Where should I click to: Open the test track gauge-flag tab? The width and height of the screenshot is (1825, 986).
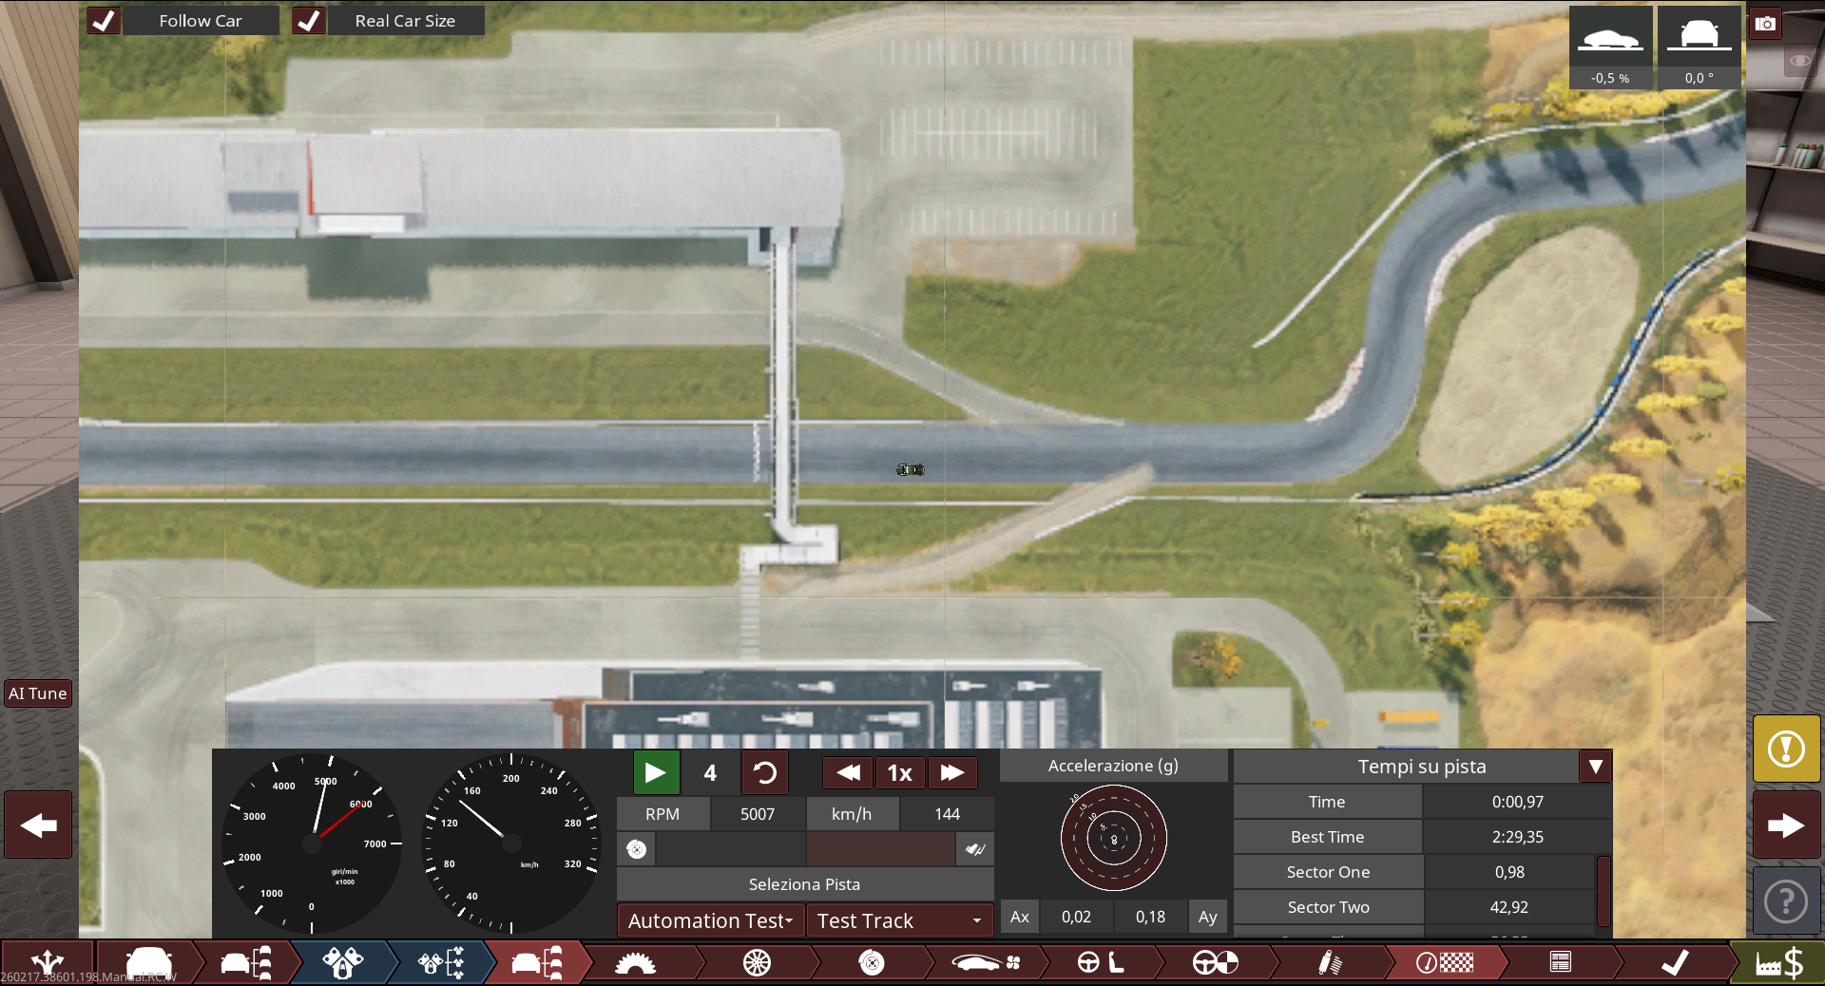tap(1445, 962)
